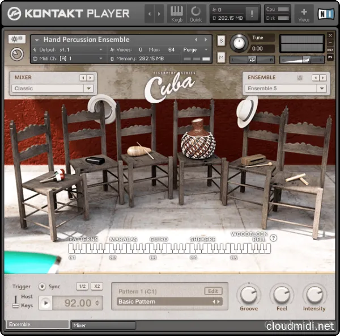Open the View options plus icon
This screenshot has width=340, height=336.
click(x=304, y=14)
